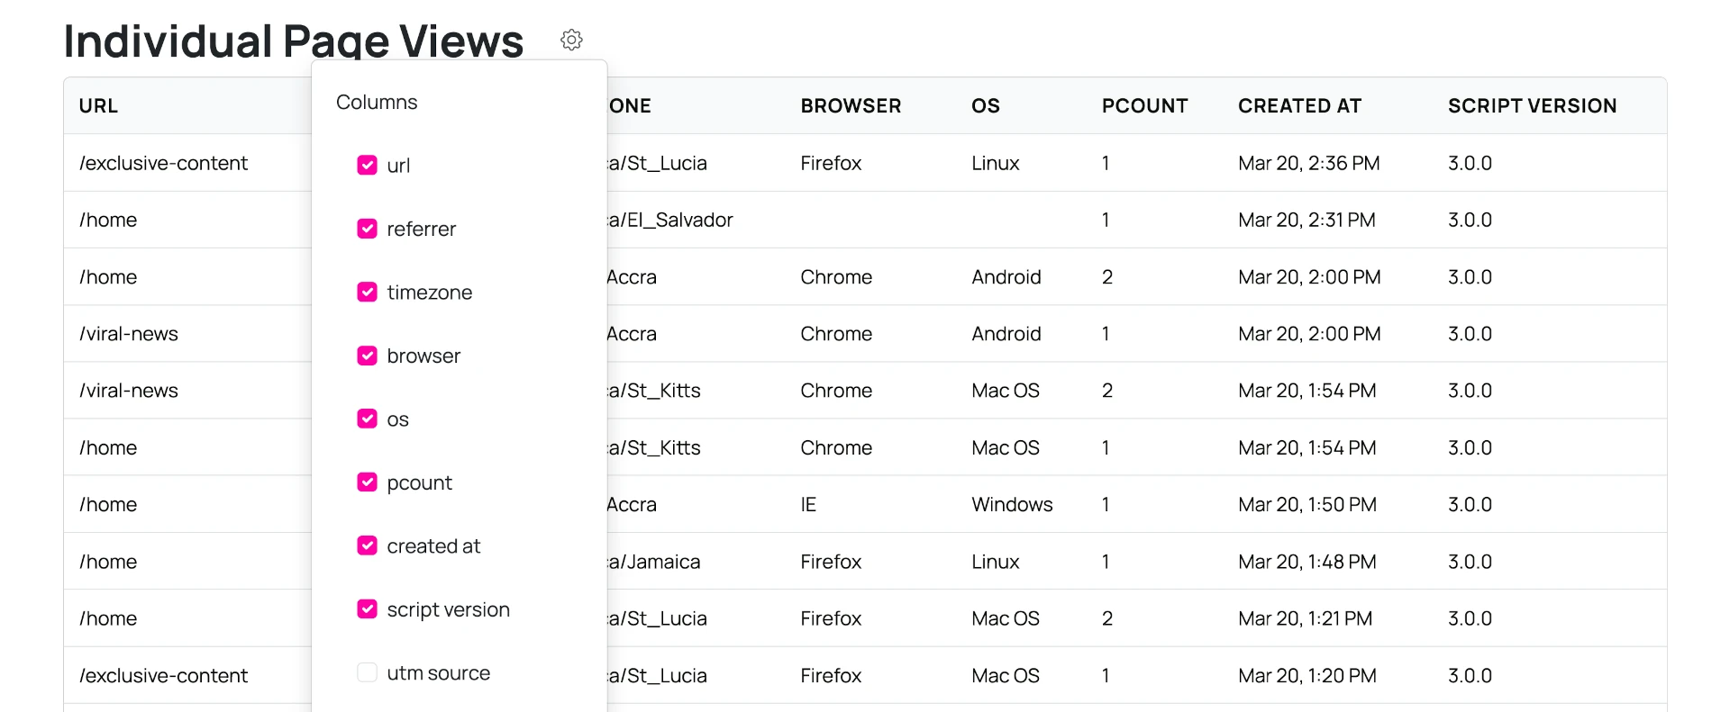Image resolution: width=1730 pixels, height=712 pixels.
Task: Click the SCRIPT VERSION column header
Action: point(1532,106)
